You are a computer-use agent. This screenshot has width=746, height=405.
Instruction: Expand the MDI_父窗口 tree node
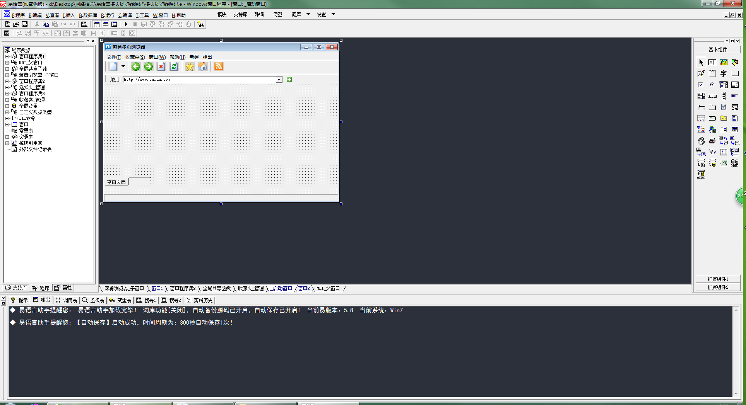click(x=7, y=63)
